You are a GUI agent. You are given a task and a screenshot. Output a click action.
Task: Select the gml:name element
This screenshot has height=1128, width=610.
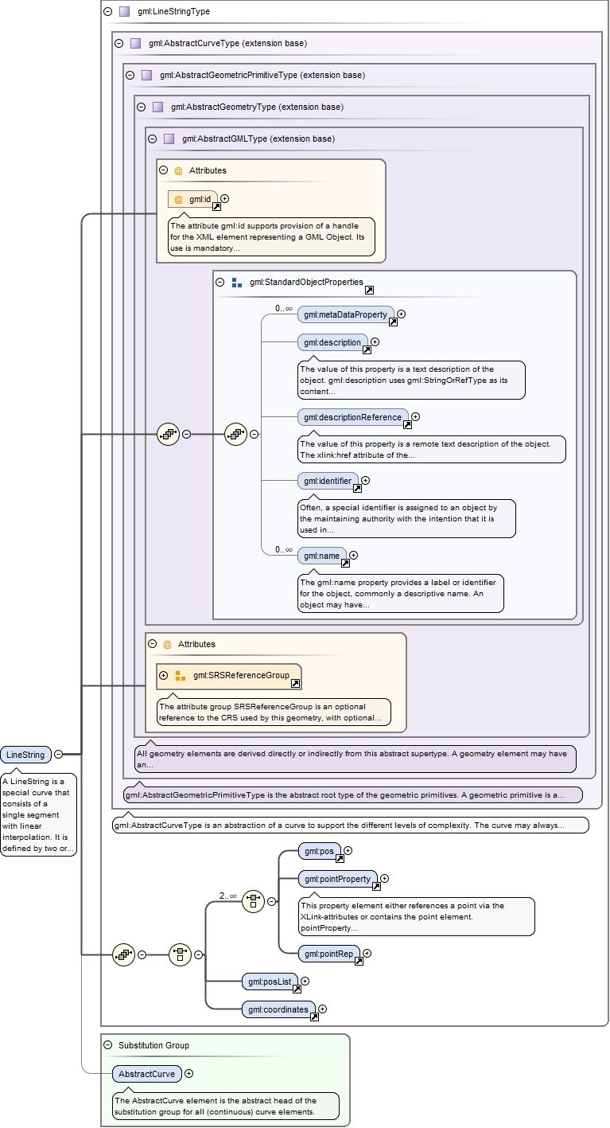(x=321, y=556)
